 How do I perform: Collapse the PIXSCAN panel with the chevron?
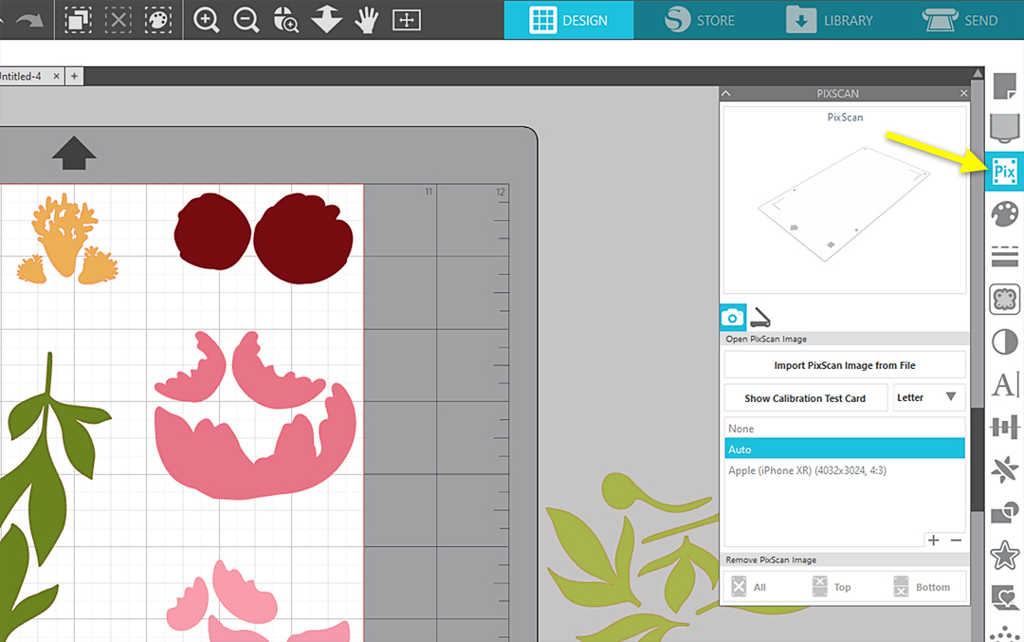click(x=726, y=93)
